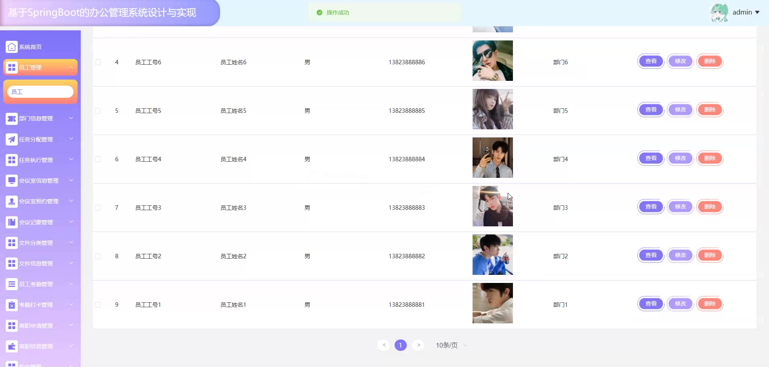
Task: Open the photo of 员工姓名6
Action: (493, 61)
